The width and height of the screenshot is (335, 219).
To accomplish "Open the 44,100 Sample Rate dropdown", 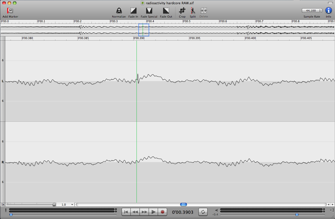I will [x=312, y=11].
